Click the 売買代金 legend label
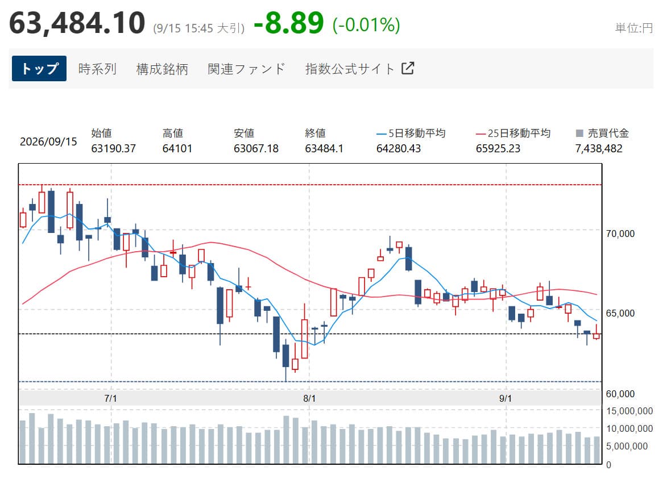The height and width of the screenshot is (479, 667). [608, 133]
